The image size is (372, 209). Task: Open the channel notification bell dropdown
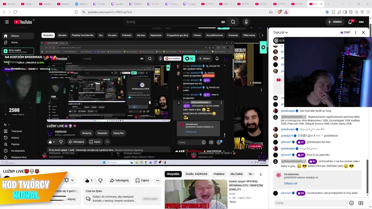coord(69,180)
